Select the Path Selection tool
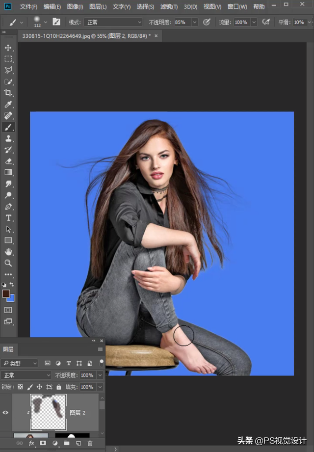This screenshot has width=314, height=452. click(8, 229)
